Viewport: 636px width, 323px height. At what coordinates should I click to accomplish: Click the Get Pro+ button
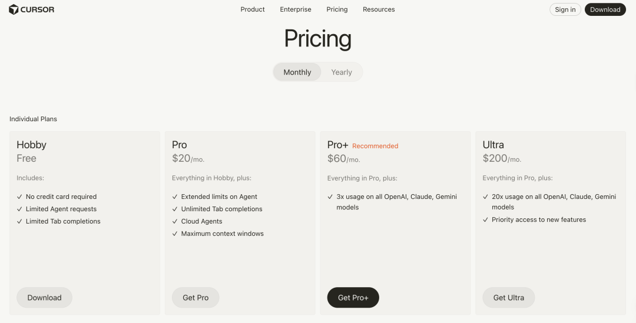353,298
